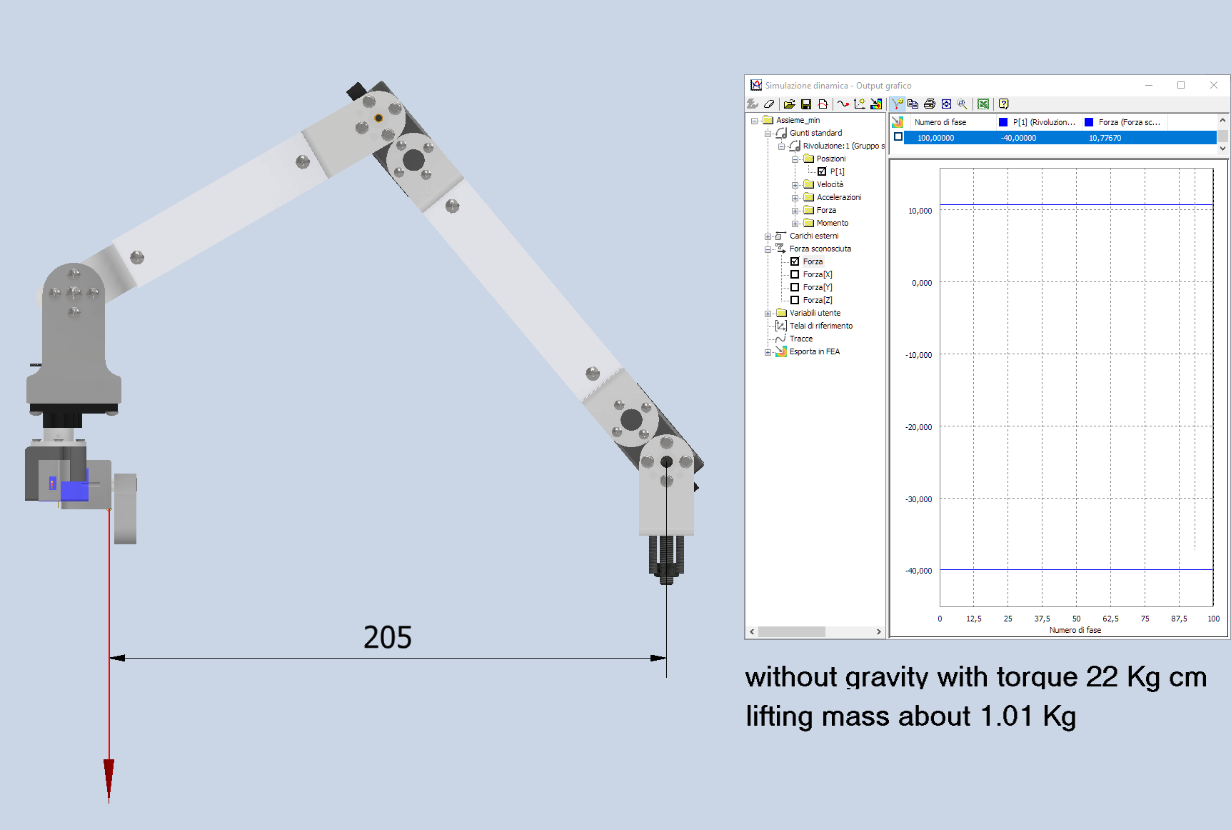The height and width of the screenshot is (830, 1231).
Task: Open a saved results file via the folder icon
Action: pos(789,104)
